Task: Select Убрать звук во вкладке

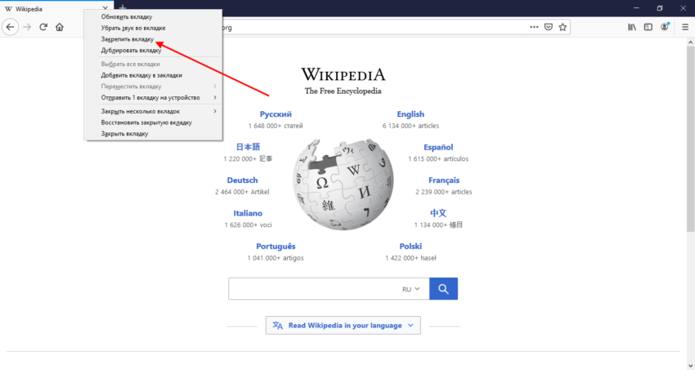Action: tap(153, 28)
